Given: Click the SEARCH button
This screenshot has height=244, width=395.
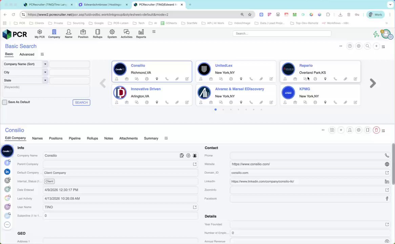Looking at the screenshot, I should 81,103.
